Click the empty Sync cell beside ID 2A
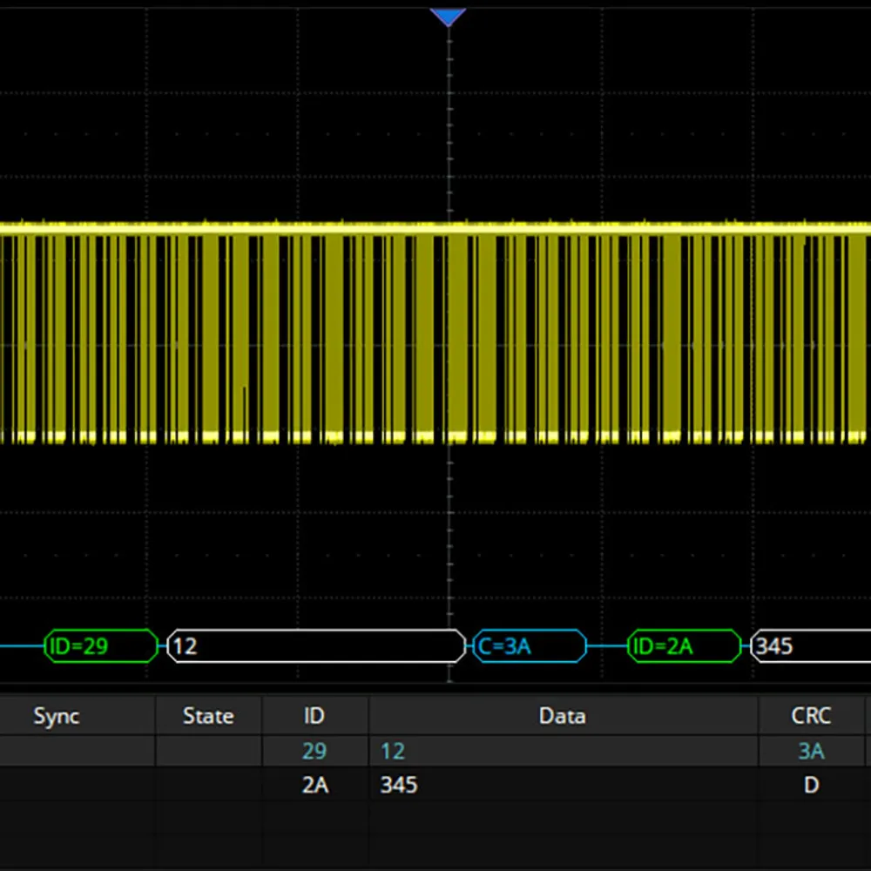 pyautogui.click(x=77, y=785)
